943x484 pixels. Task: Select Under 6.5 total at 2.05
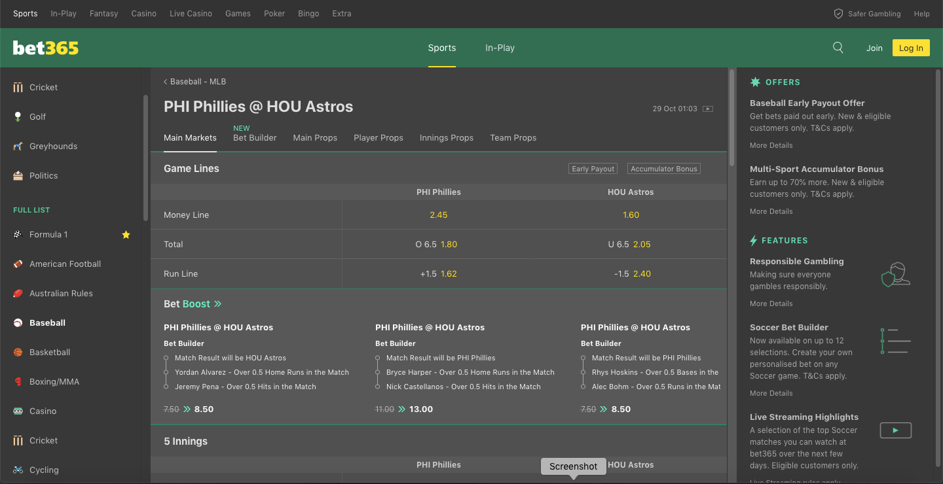click(x=631, y=244)
